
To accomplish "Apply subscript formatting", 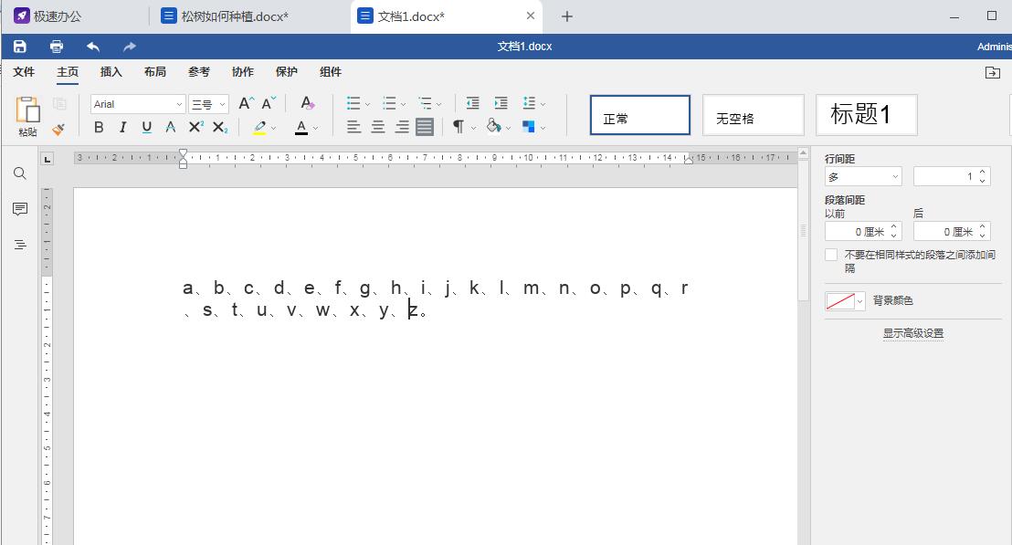I will pos(221,127).
